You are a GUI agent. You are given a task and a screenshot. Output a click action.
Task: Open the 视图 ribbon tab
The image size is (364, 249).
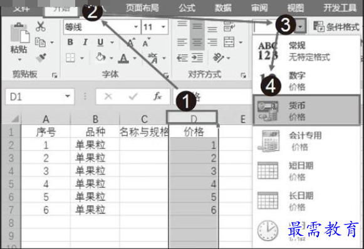(x=295, y=8)
